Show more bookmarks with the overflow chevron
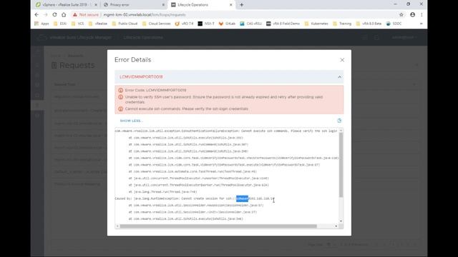The height and width of the screenshot is (257, 458). click(422, 24)
